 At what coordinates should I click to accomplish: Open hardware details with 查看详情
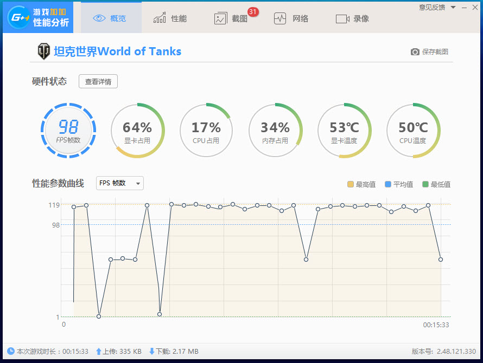(x=98, y=81)
